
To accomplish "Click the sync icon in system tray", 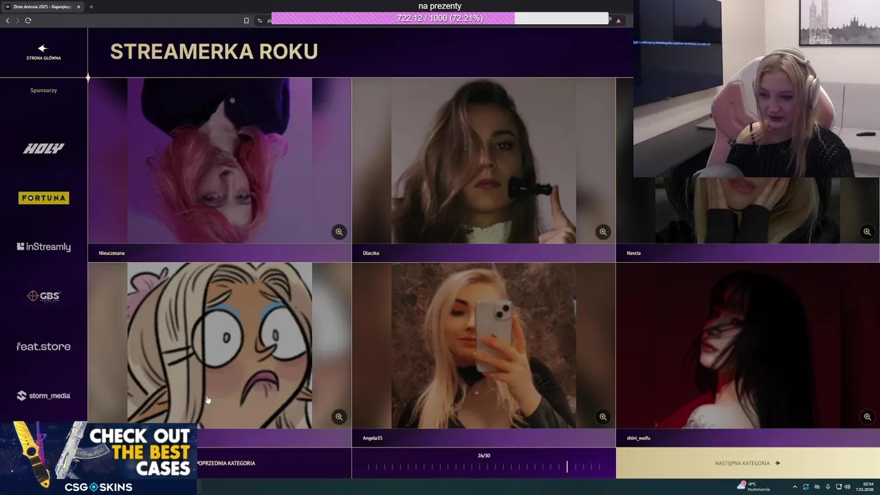I will 806,487.
